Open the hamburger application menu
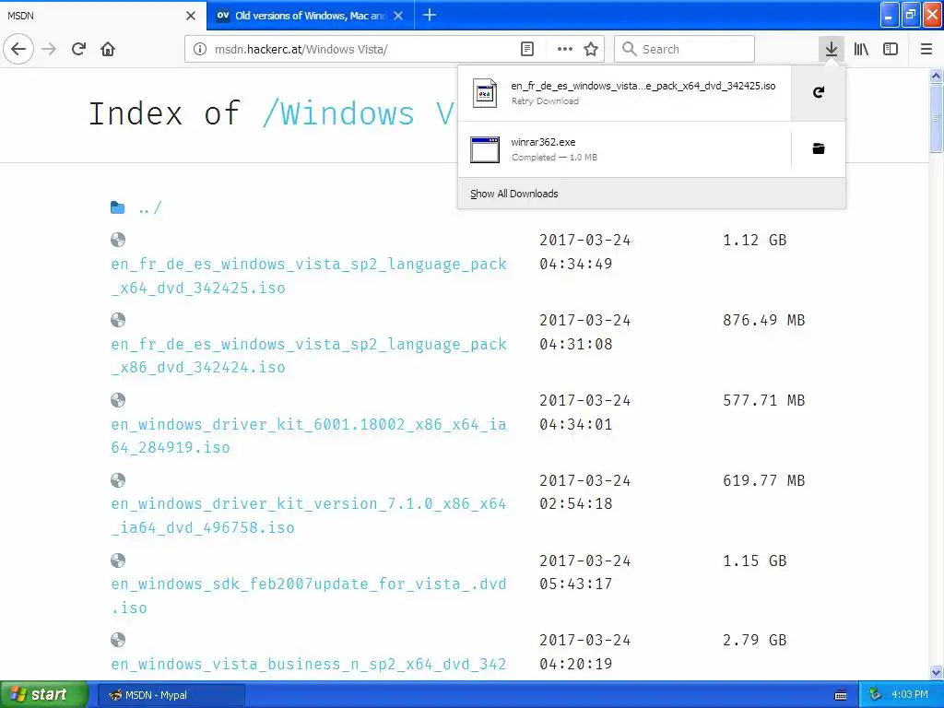This screenshot has height=708, width=944. (926, 50)
